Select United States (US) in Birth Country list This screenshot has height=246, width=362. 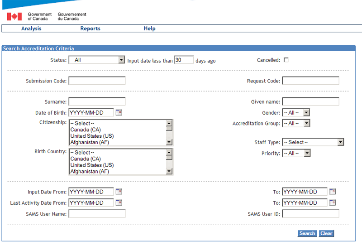click(118, 165)
